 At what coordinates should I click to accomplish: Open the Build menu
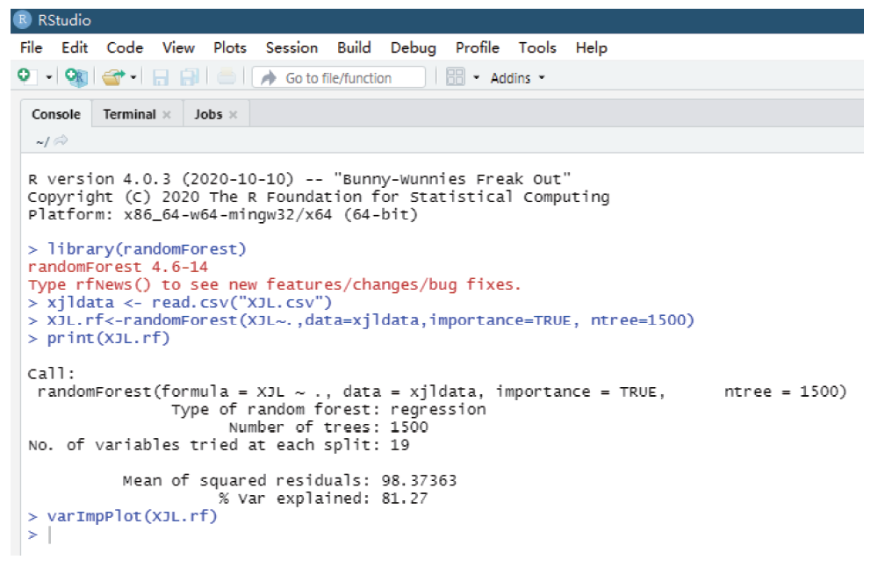pos(354,48)
